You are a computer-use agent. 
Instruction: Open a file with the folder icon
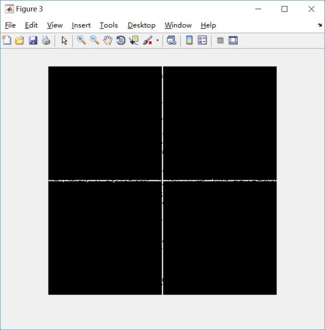(19, 40)
